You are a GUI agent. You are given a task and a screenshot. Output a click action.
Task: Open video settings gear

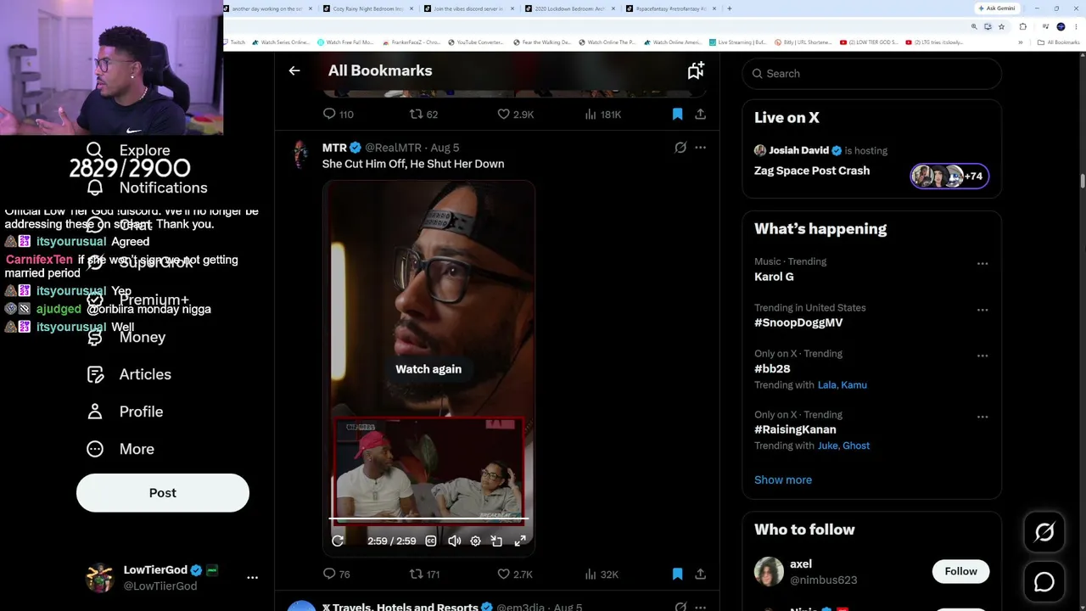[475, 541]
